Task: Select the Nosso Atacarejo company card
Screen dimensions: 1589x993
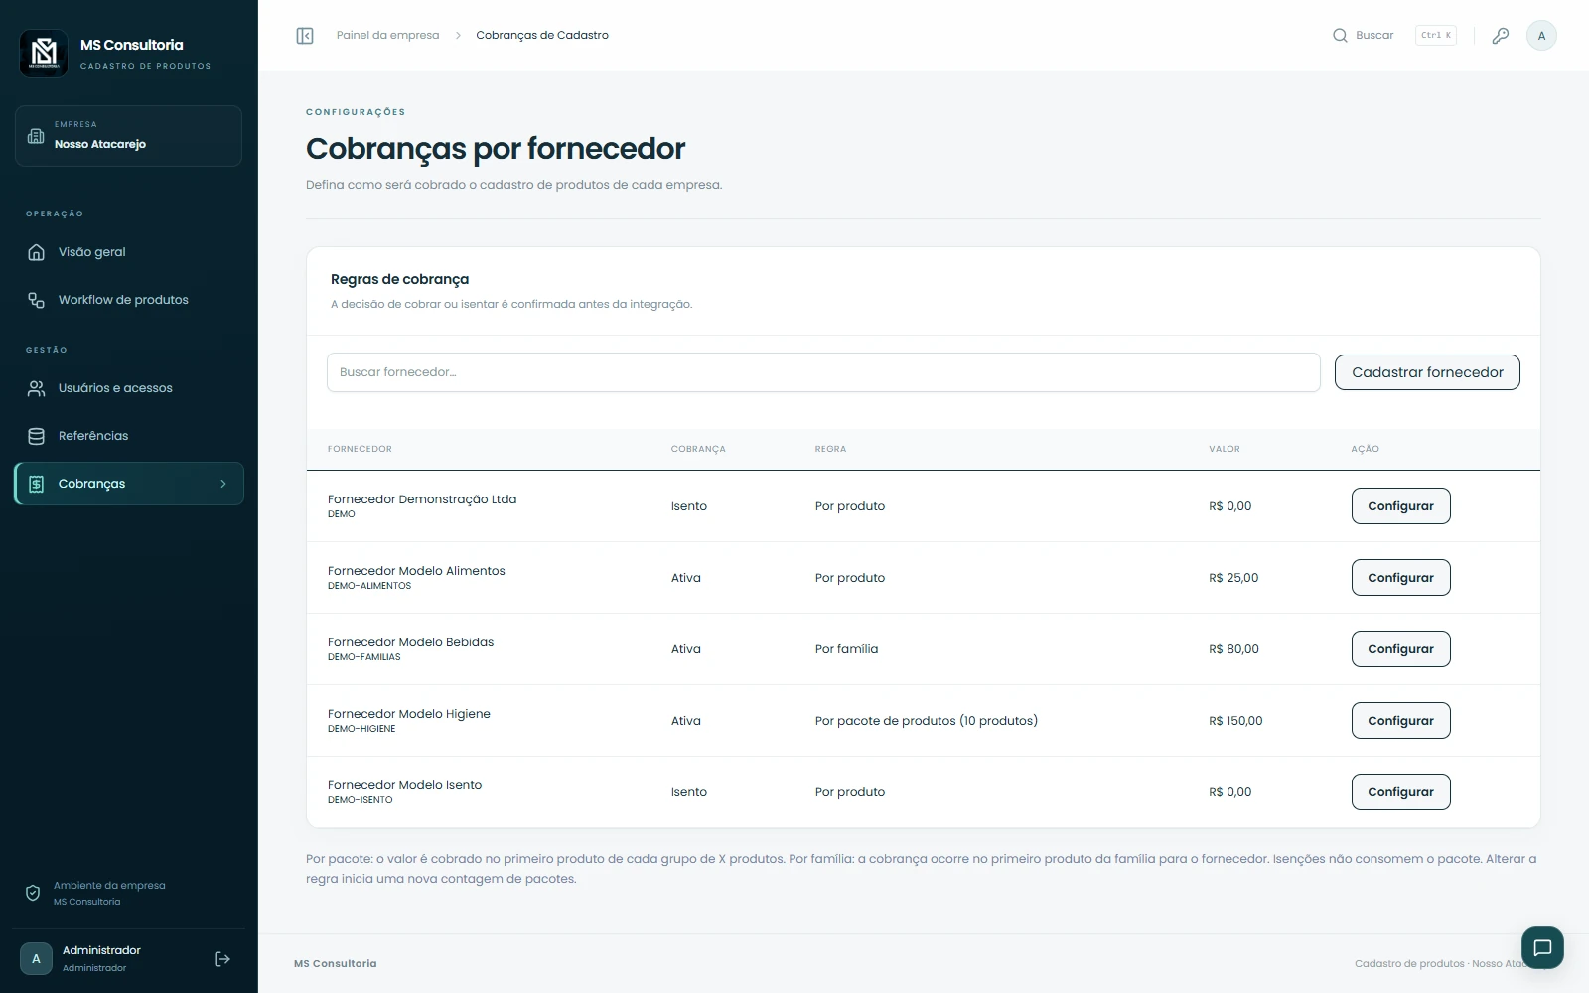Action: click(128, 136)
